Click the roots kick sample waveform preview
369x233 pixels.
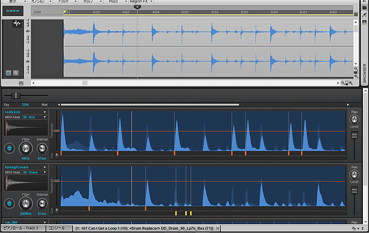pyautogui.click(x=26, y=127)
